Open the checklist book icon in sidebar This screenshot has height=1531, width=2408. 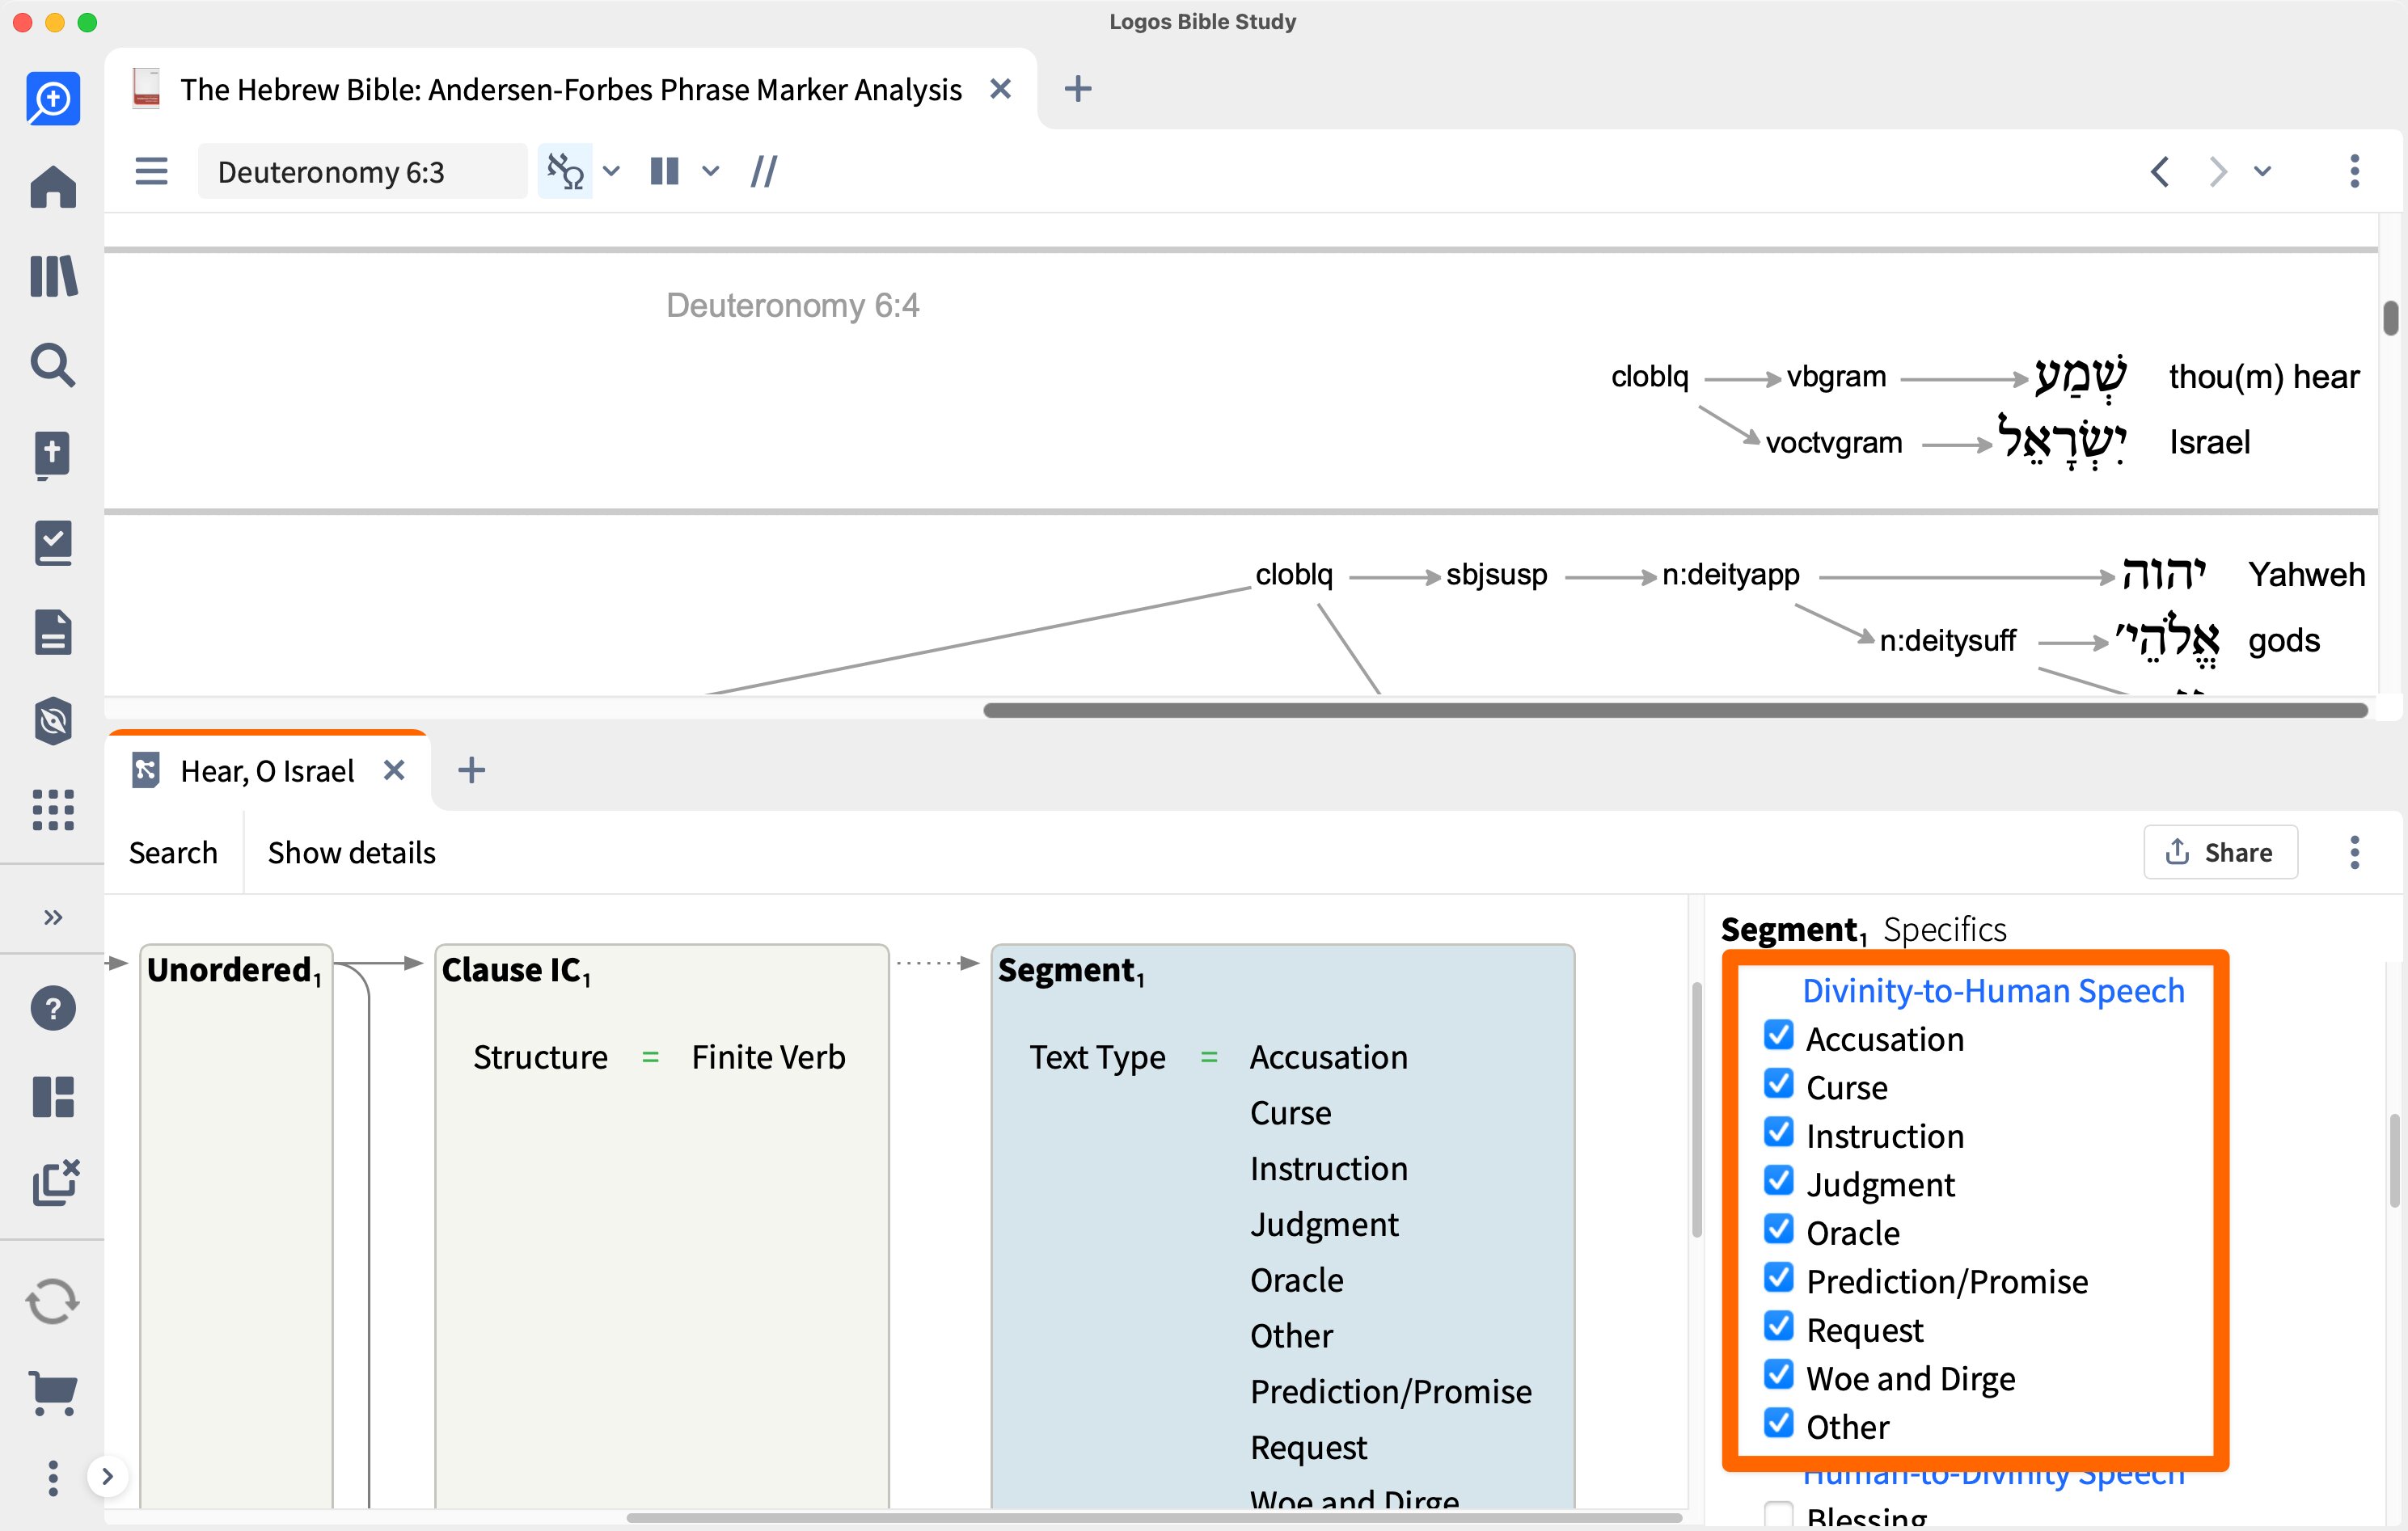point(52,543)
